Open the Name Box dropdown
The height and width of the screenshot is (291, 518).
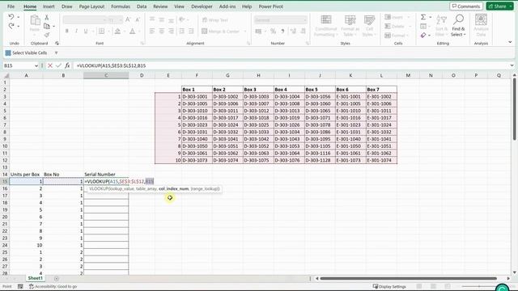tap(36, 65)
